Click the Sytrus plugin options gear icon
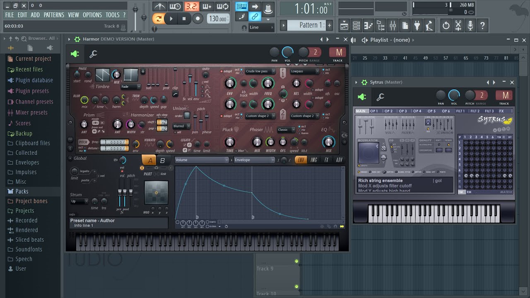The image size is (530, 298). (x=364, y=82)
